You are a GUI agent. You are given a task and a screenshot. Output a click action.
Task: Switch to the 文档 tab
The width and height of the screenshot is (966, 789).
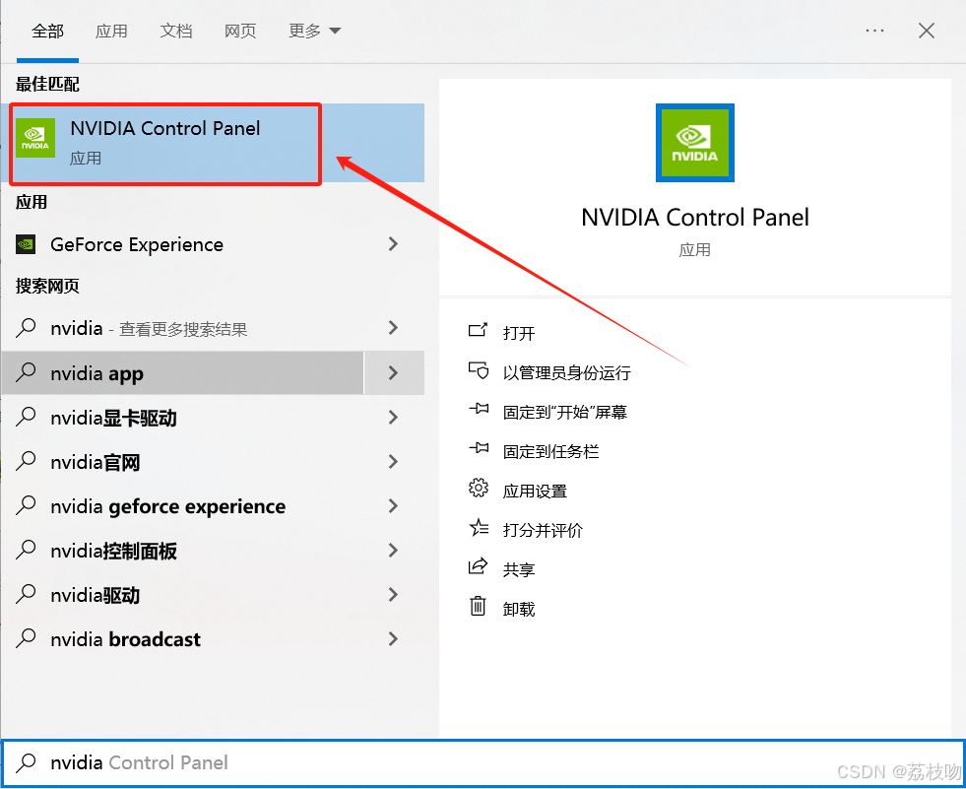click(x=176, y=31)
